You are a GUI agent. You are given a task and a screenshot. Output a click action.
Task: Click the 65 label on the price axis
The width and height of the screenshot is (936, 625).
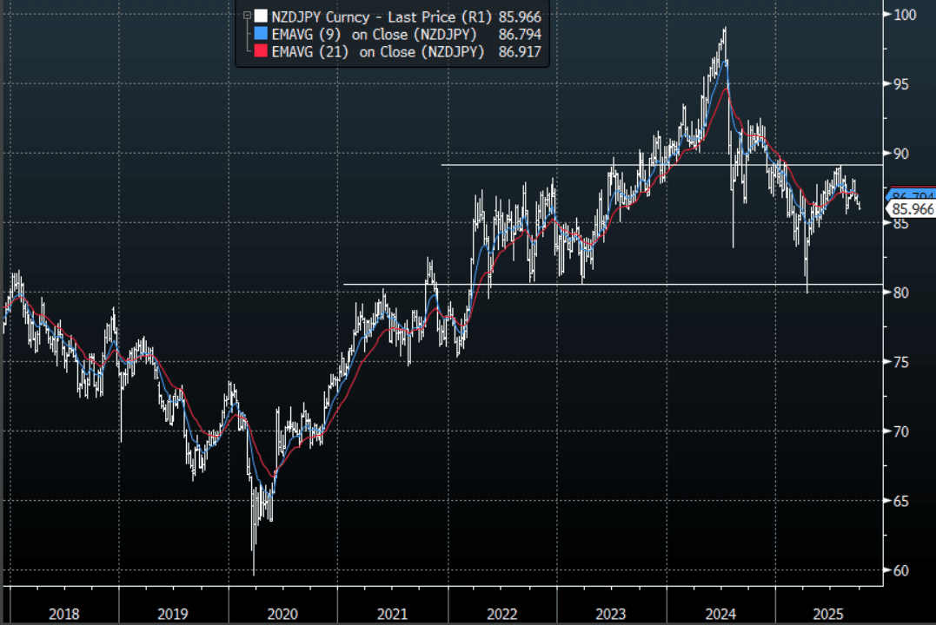click(x=900, y=501)
